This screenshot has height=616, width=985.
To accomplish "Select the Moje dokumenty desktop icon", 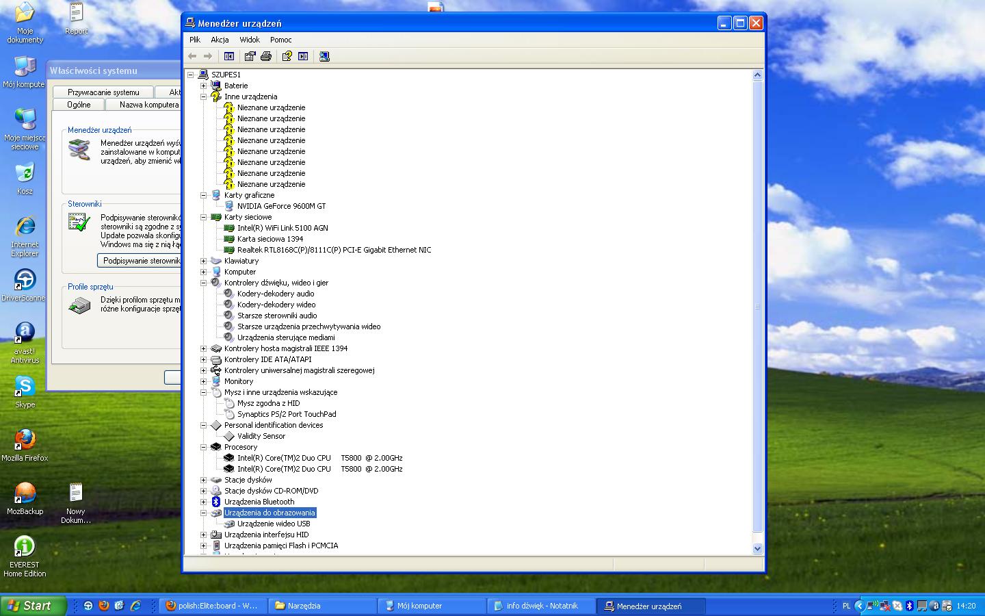I will pyautogui.click(x=25, y=23).
